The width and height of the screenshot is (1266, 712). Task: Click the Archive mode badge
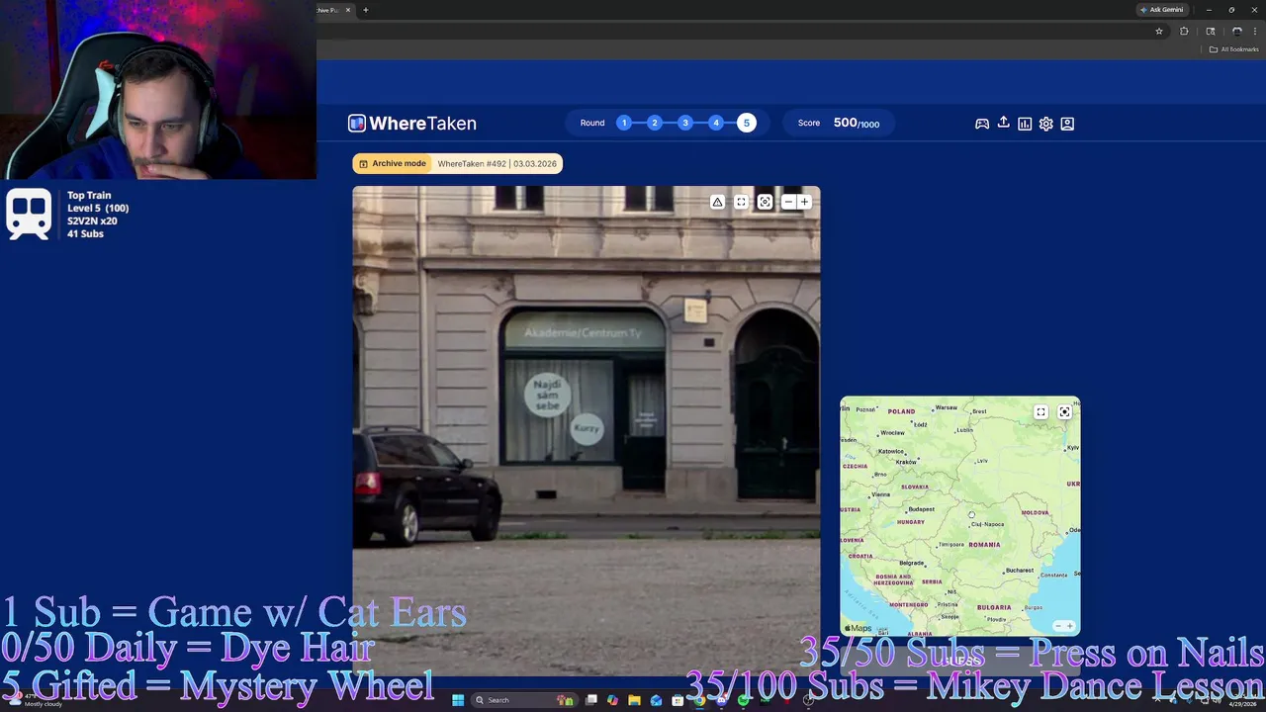click(393, 163)
